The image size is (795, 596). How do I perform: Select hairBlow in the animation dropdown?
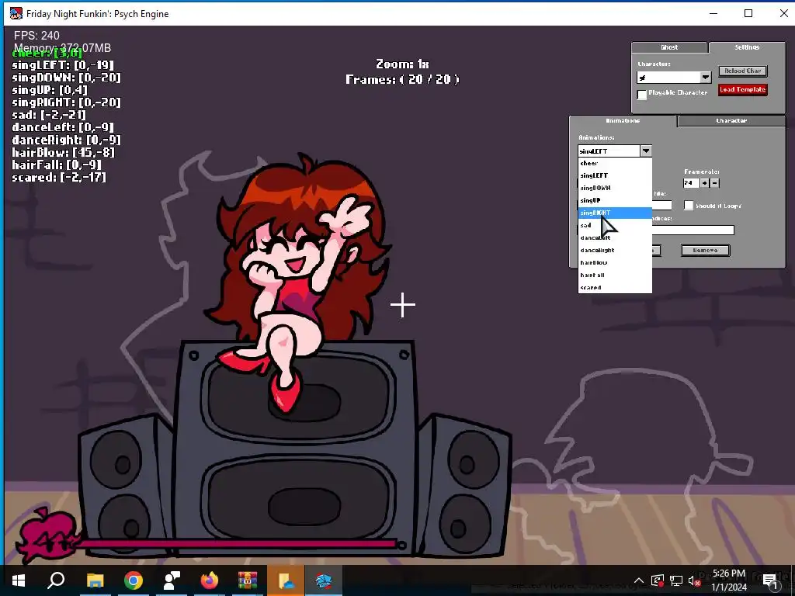point(615,262)
